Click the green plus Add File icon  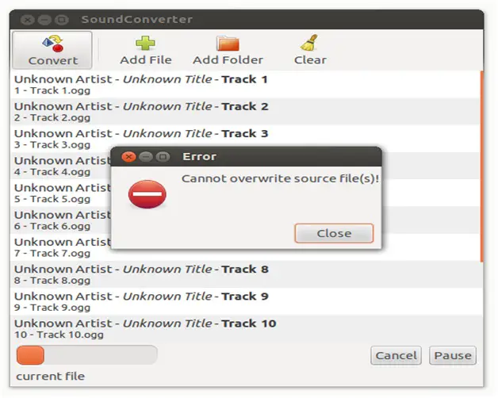click(x=145, y=43)
